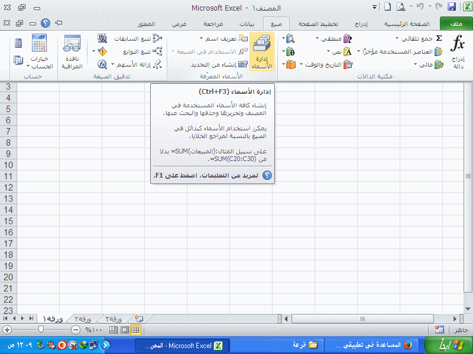Screen dimensions: 473x354
Task: Click تتبع السابقات (Trace Precedents)
Action: (x=138, y=38)
